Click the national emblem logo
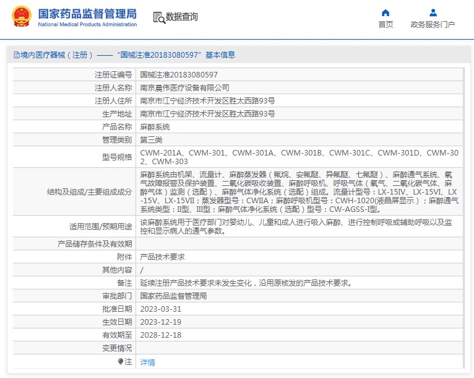This screenshot has height=378, width=474. [x=20, y=17]
